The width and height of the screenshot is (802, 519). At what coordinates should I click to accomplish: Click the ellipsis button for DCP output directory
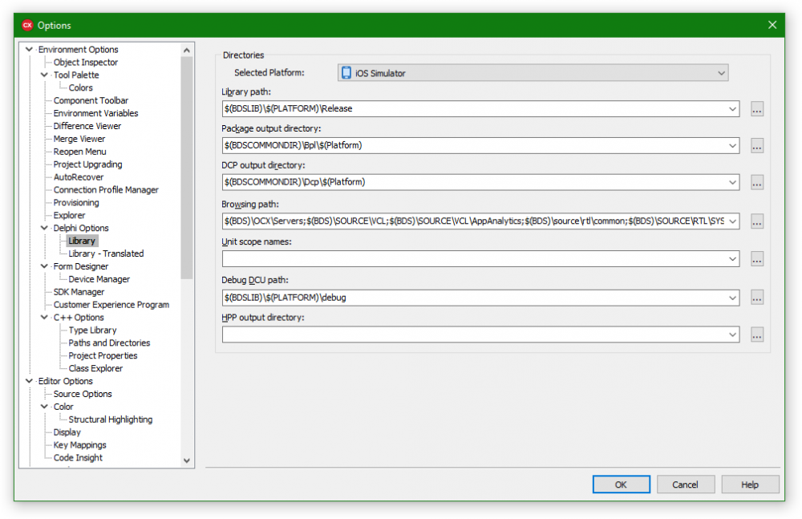(x=757, y=183)
